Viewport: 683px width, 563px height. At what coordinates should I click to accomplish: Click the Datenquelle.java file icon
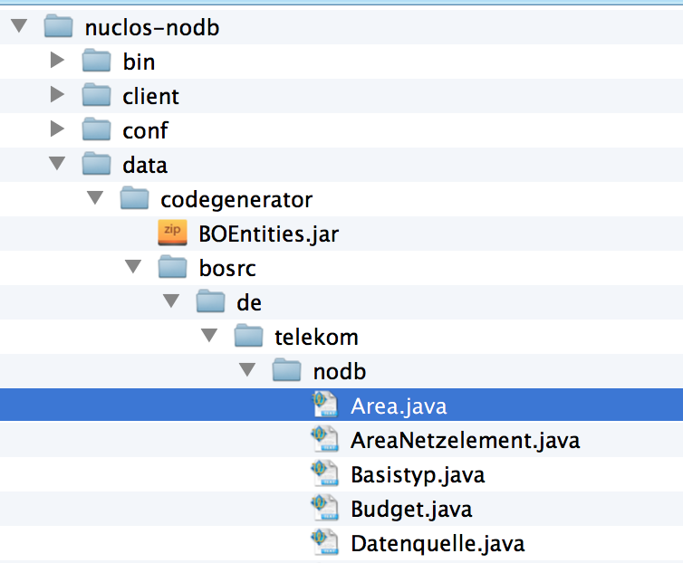324,542
